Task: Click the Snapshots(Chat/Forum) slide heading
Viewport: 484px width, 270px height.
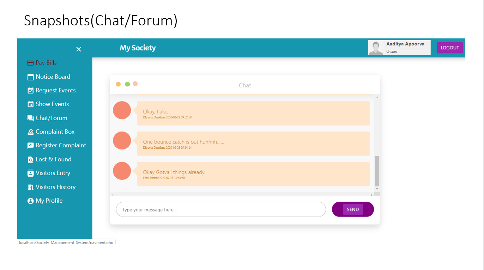Action: click(101, 20)
